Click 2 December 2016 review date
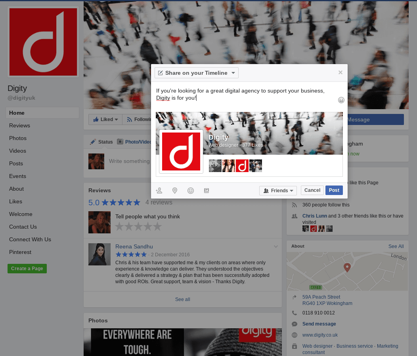 (170, 255)
